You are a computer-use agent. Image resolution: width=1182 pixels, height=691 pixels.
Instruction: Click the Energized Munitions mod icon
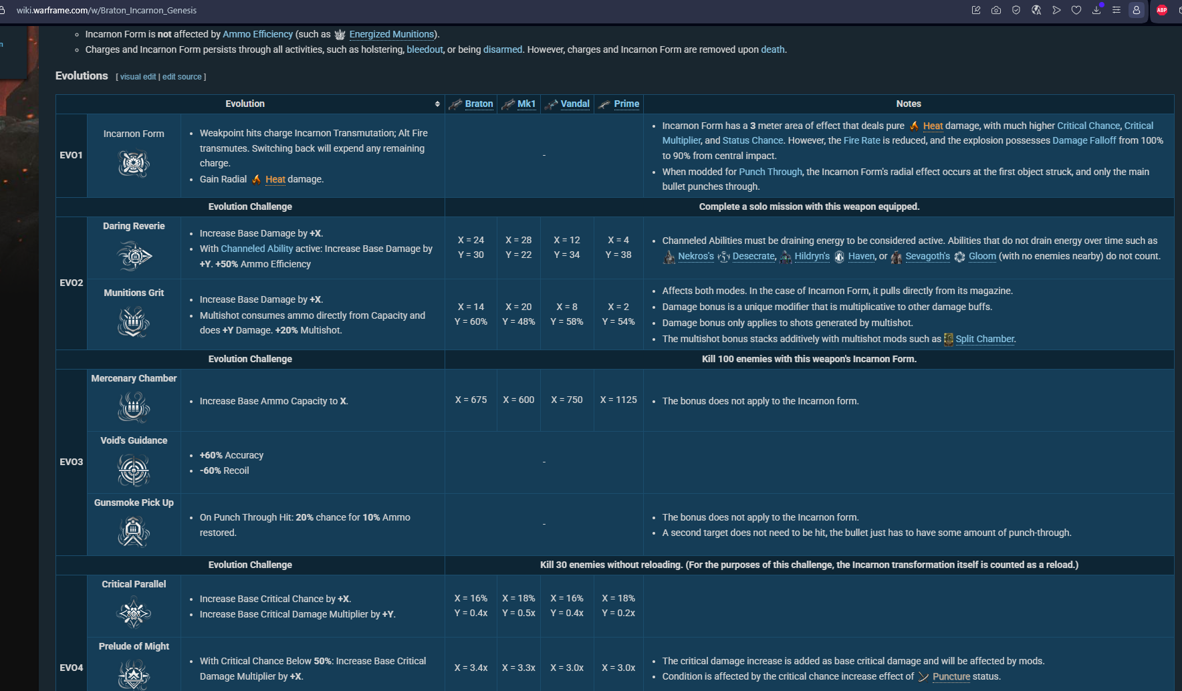pyautogui.click(x=340, y=35)
